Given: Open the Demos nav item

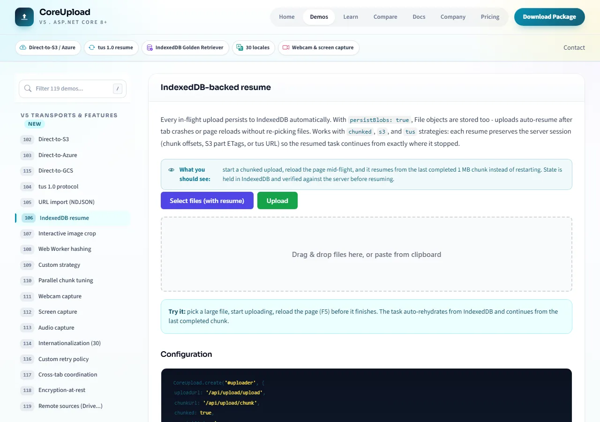Looking at the screenshot, I should [x=319, y=17].
